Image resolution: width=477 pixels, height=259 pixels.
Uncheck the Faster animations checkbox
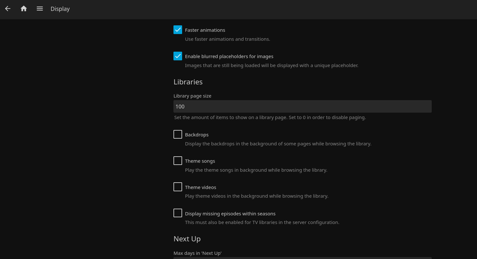[x=178, y=30]
